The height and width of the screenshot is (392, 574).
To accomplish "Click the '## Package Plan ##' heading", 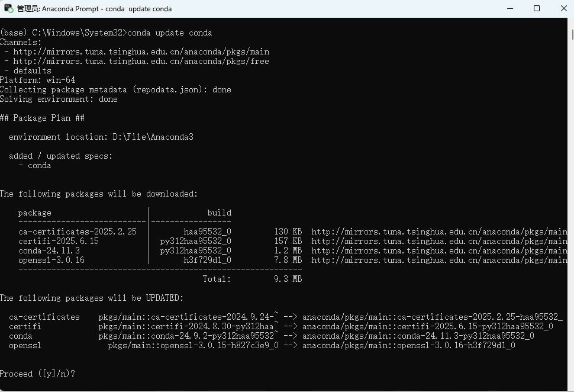I will [43, 118].
